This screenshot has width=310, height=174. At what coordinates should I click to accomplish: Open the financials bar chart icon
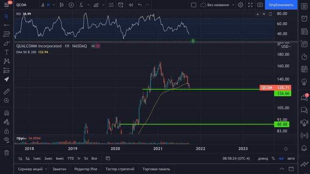pos(96,5)
